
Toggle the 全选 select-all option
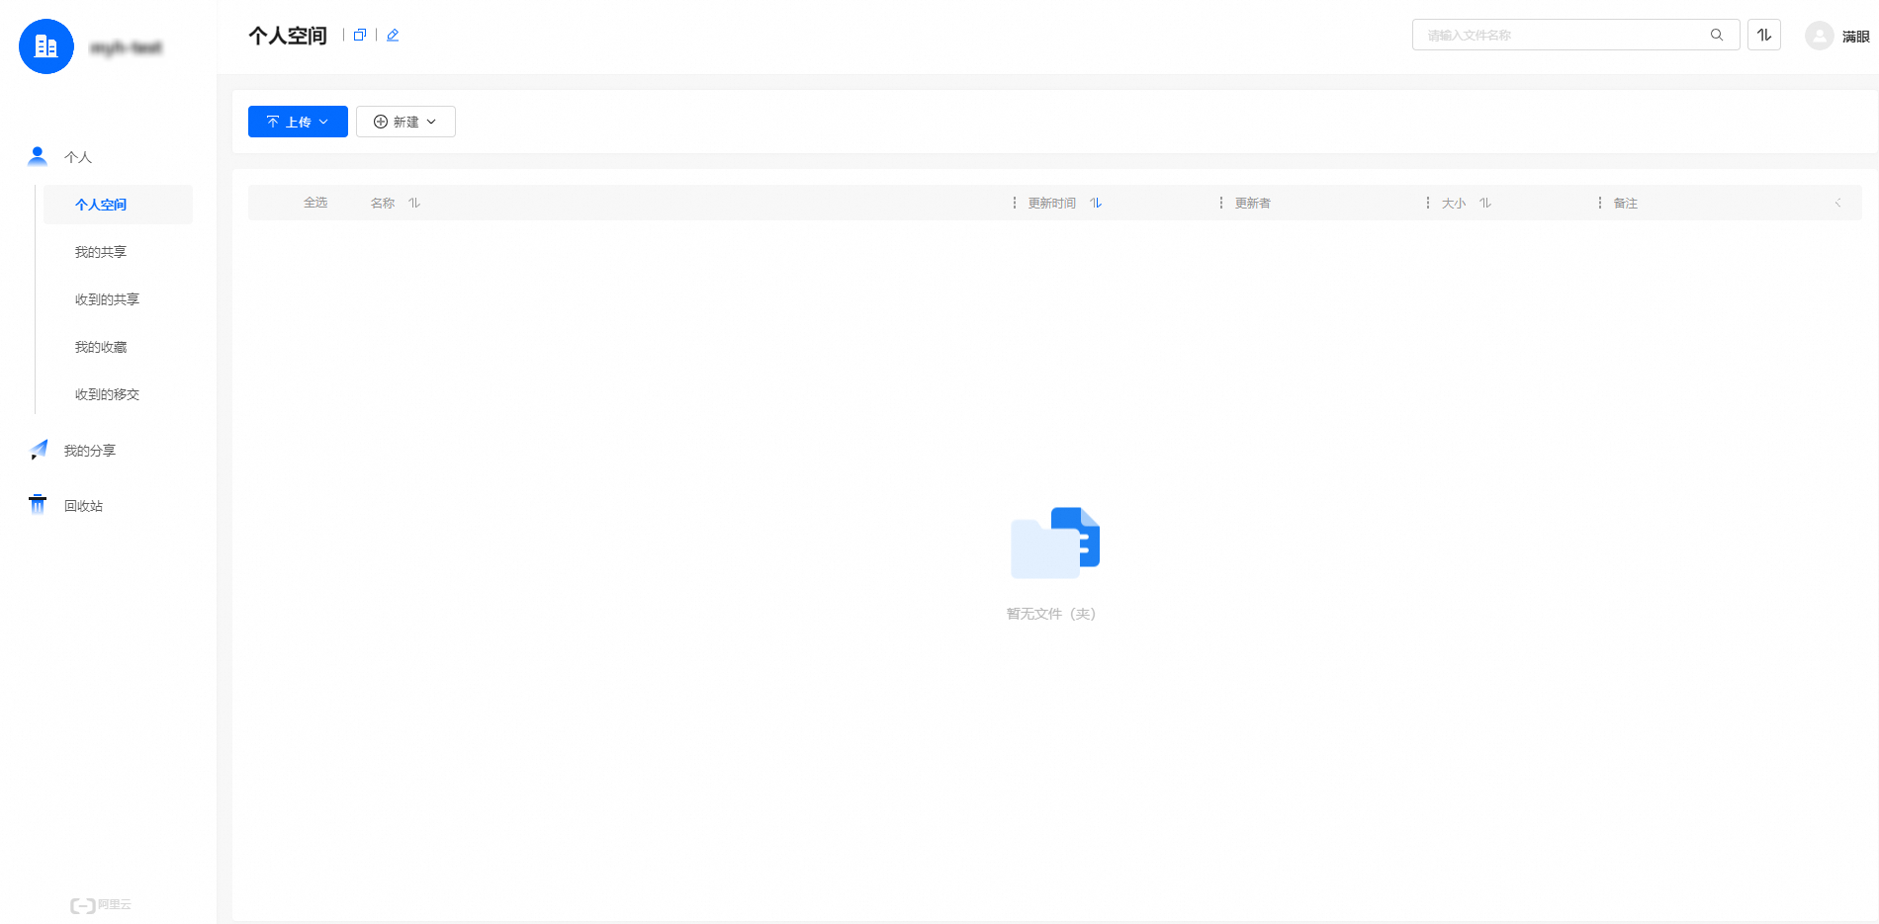point(315,203)
